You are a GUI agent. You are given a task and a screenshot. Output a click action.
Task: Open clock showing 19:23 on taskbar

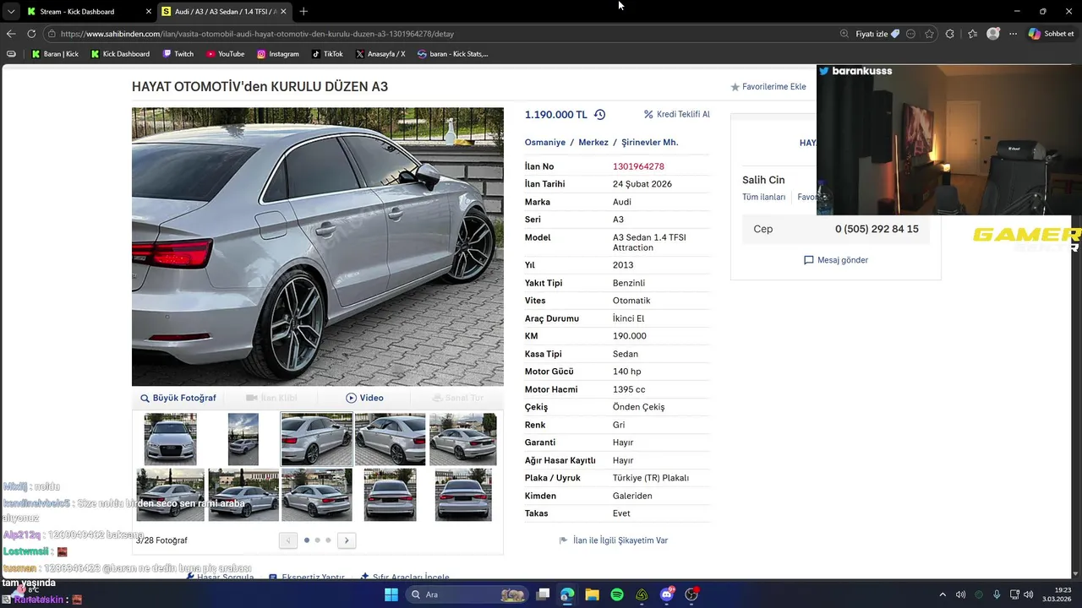(x=1058, y=594)
